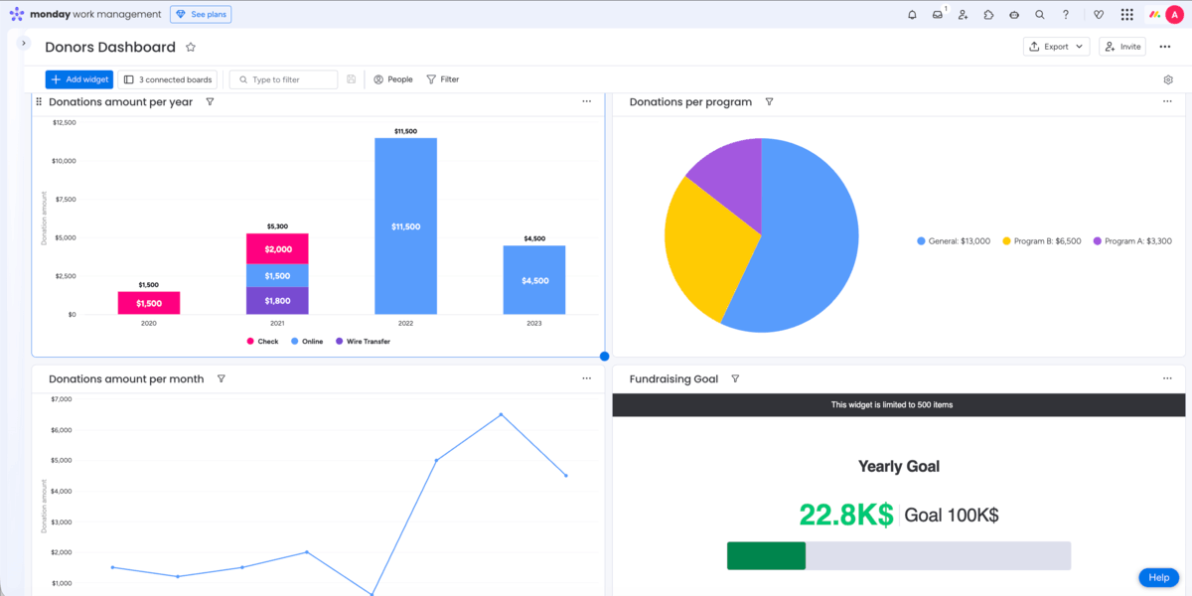Open the inbox with one unread update

click(938, 14)
